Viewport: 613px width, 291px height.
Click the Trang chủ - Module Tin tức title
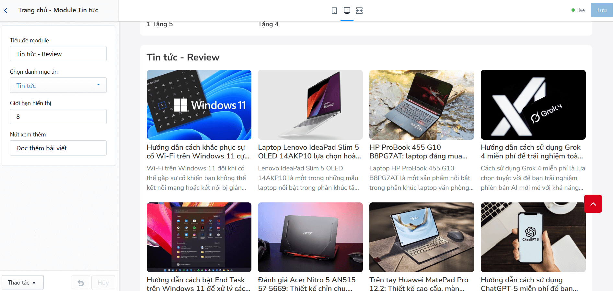(x=58, y=10)
